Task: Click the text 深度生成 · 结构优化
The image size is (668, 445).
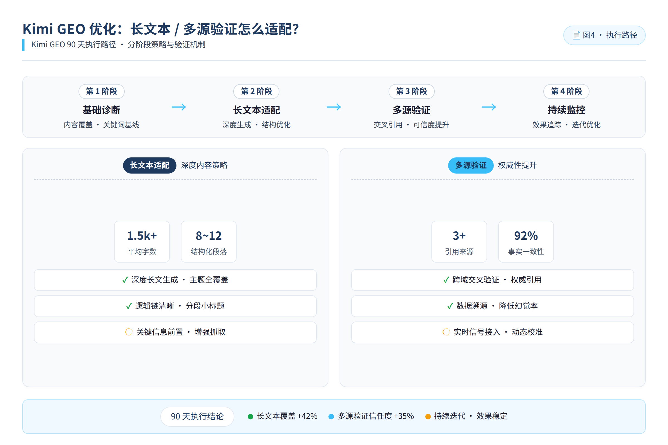Action: pos(256,125)
